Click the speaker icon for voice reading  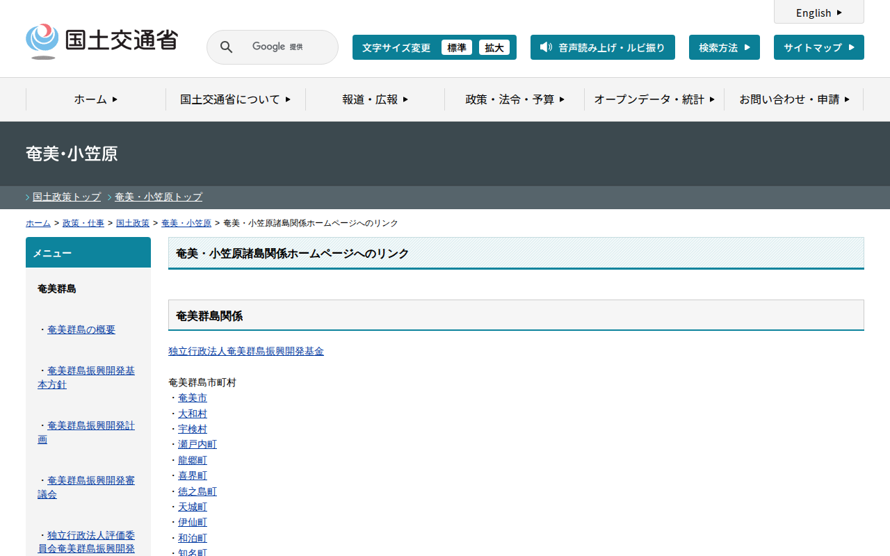pos(546,47)
